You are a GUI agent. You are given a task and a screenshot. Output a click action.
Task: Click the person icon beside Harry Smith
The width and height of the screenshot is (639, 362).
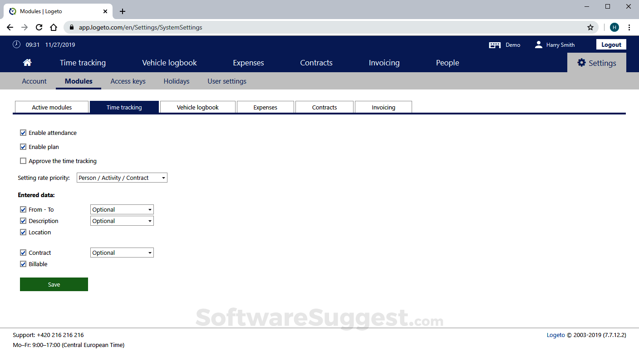pos(538,45)
